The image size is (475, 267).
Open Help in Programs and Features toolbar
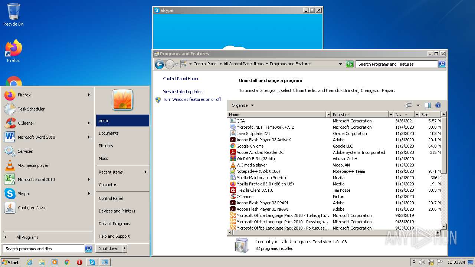(x=438, y=105)
